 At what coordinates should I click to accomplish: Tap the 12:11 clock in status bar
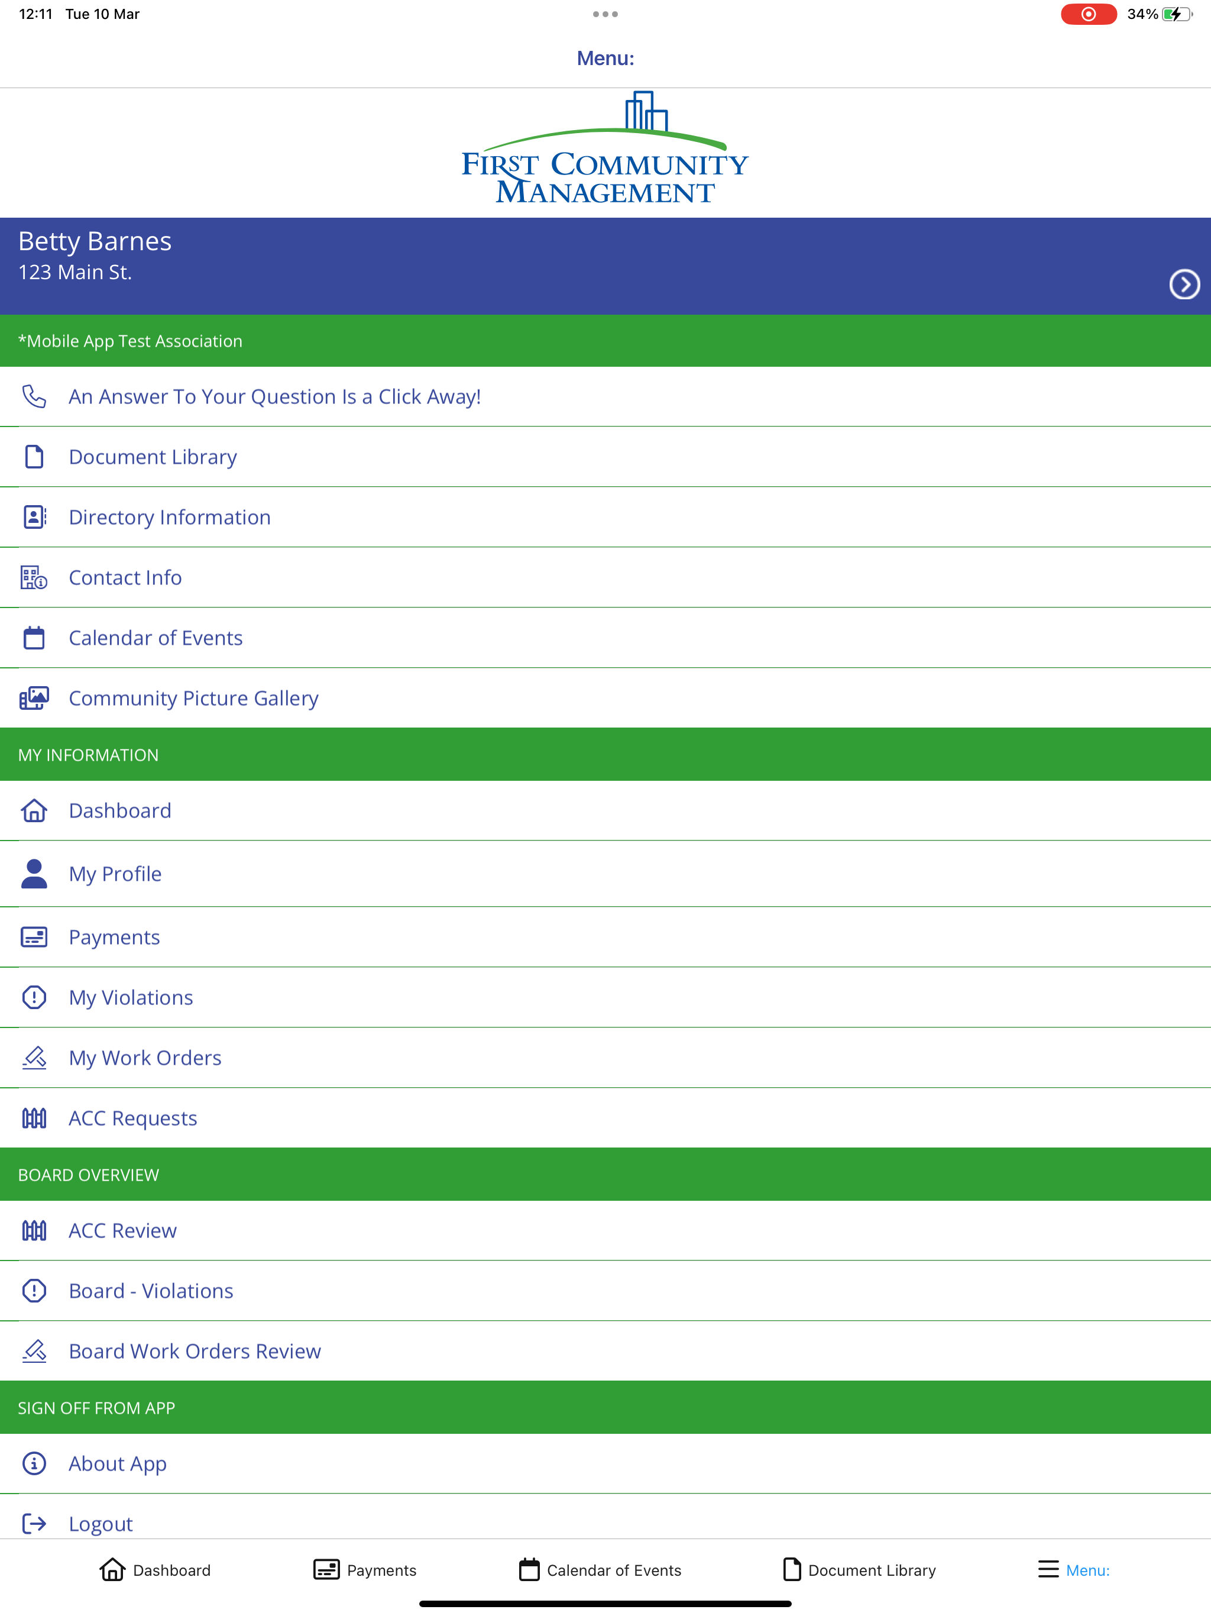[x=36, y=14]
